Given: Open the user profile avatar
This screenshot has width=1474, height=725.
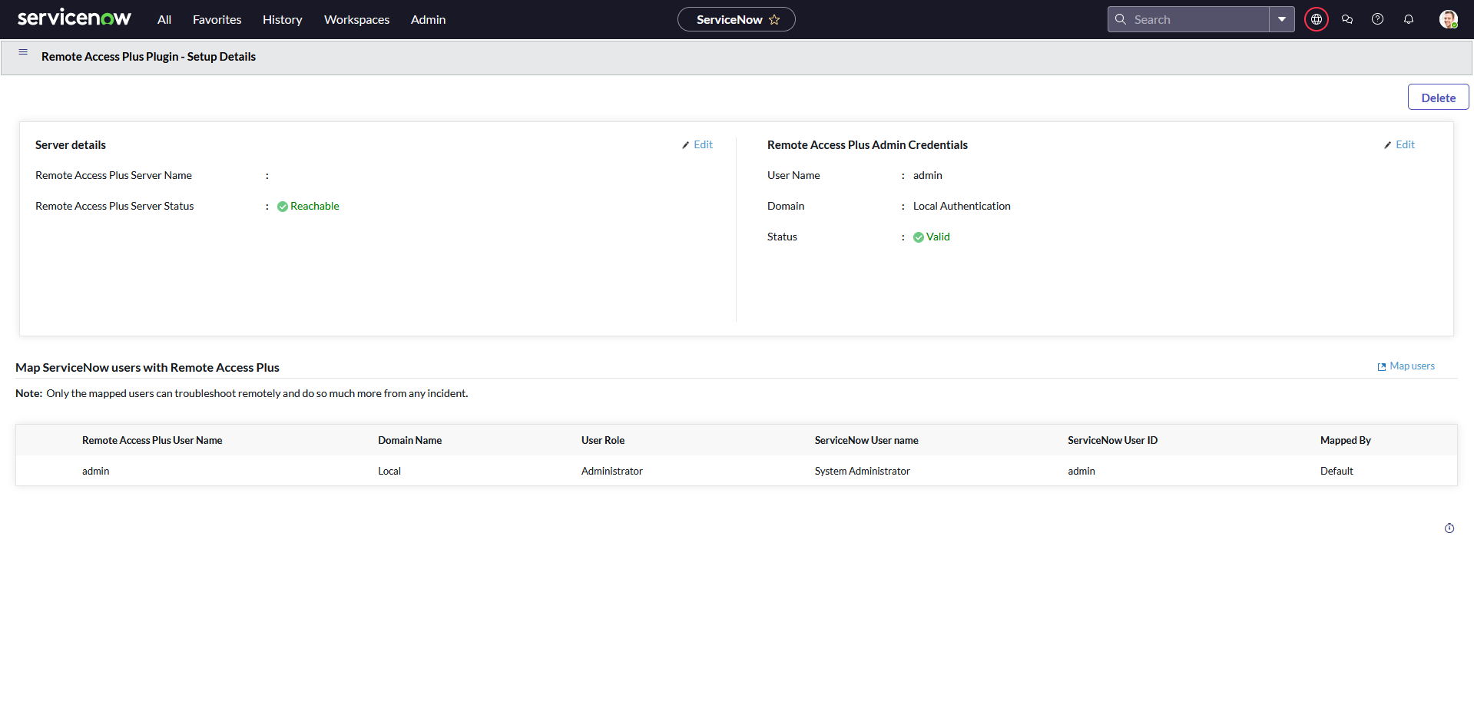Looking at the screenshot, I should [x=1448, y=19].
